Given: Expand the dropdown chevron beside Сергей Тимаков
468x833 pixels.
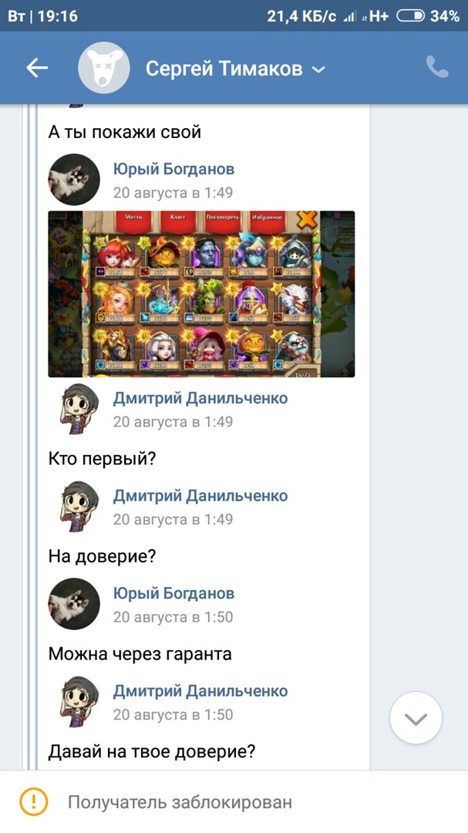Looking at the screenshot, I should [318, 69].
